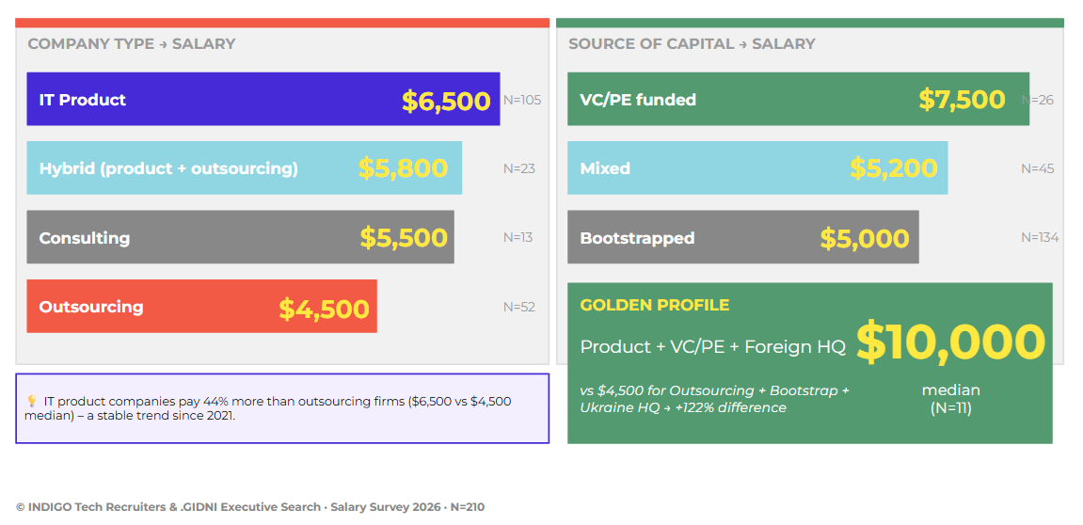This screenshot has height=525, width=1083.
Task: Click the N=52 label beside Outsourcing
Action: coord(519,307)
